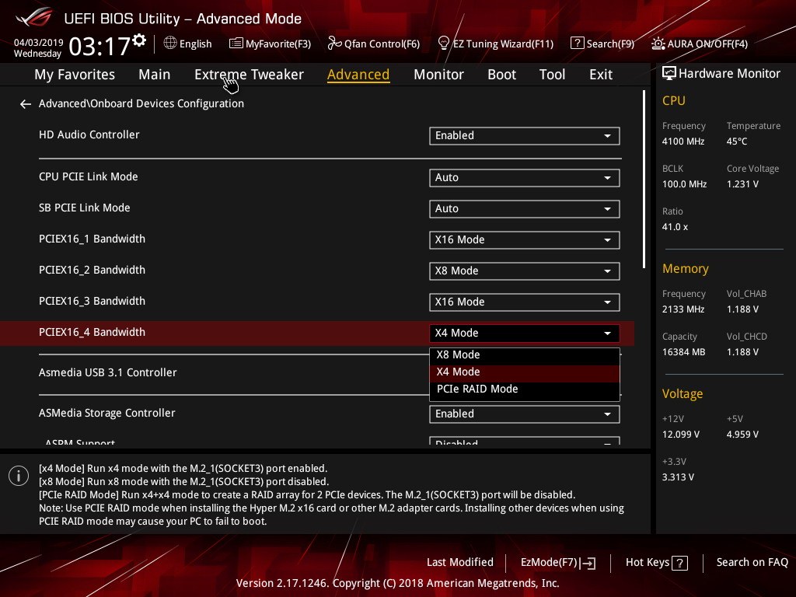Go back using the left arrow icon
Screen dimensions: 796x597
coord(26,104)
